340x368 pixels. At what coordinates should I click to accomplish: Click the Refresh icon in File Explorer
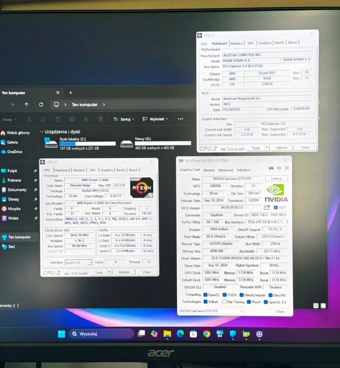pyautogui.click(x=41, y=105)
